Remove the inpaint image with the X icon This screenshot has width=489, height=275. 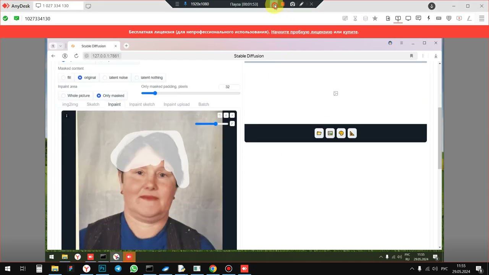pos(232,115)
